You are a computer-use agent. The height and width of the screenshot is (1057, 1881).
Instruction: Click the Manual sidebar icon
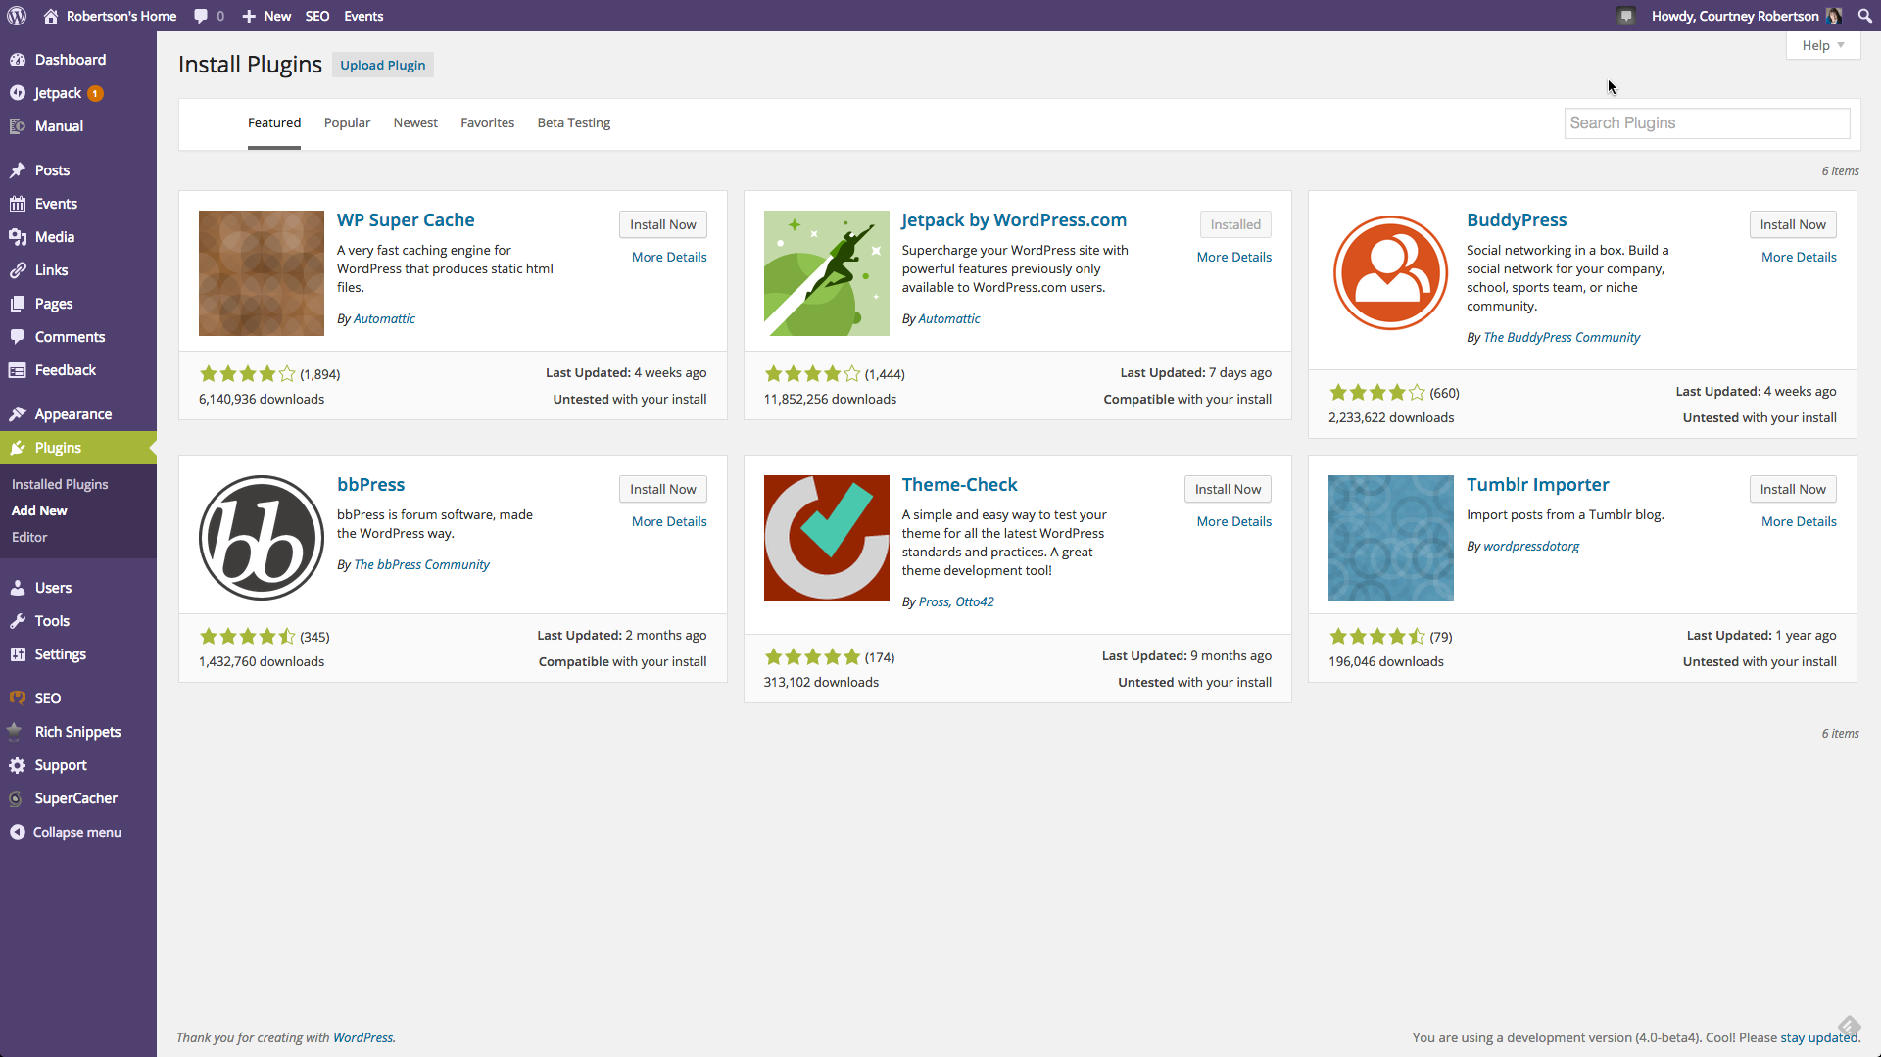click(18, 126)
